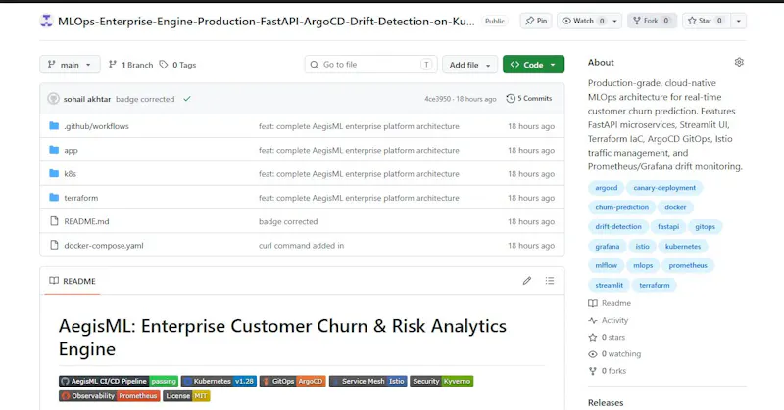Open About settings gear icon
The image size is (784, 410).
pyautogui.click(x=739, y=62)
